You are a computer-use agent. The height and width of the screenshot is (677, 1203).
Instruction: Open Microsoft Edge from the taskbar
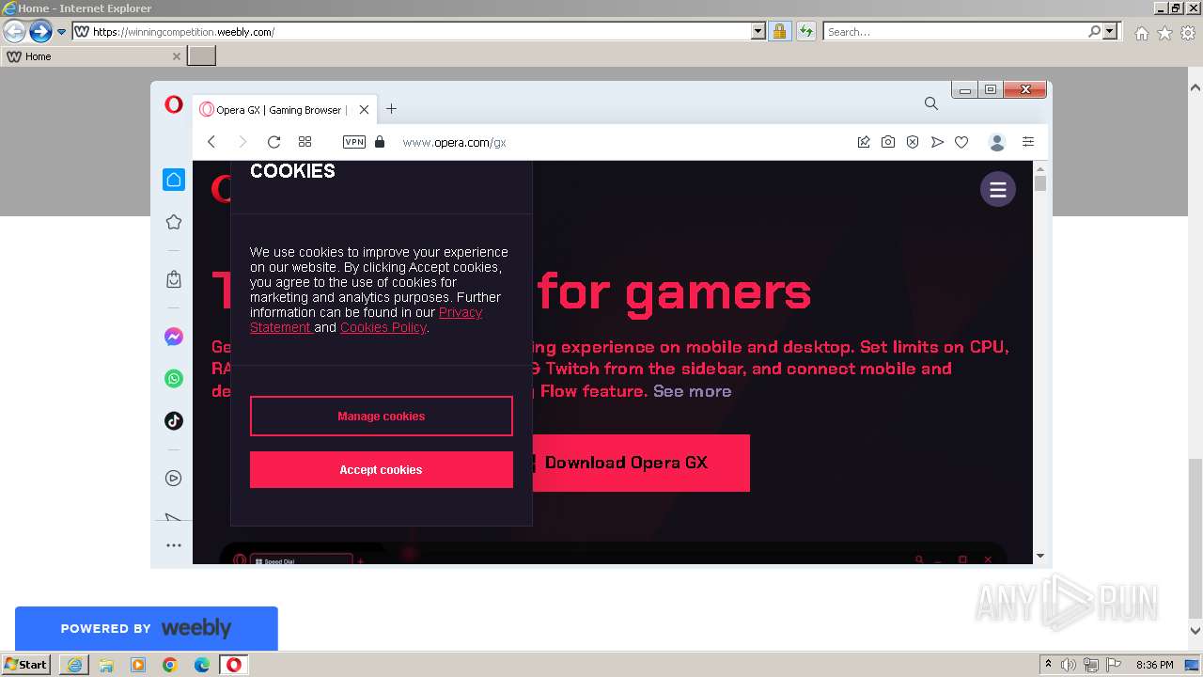point(202,665)
